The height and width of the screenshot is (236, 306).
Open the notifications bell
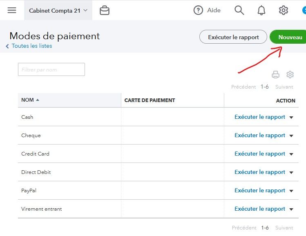pyautogui.click(x=261, y=11)
